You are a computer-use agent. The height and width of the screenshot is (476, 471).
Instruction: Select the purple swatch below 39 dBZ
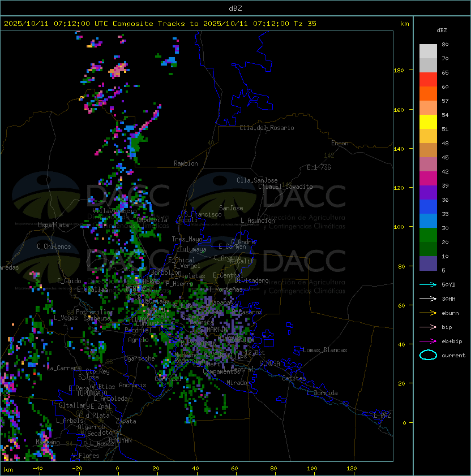(x=428, y=192)
